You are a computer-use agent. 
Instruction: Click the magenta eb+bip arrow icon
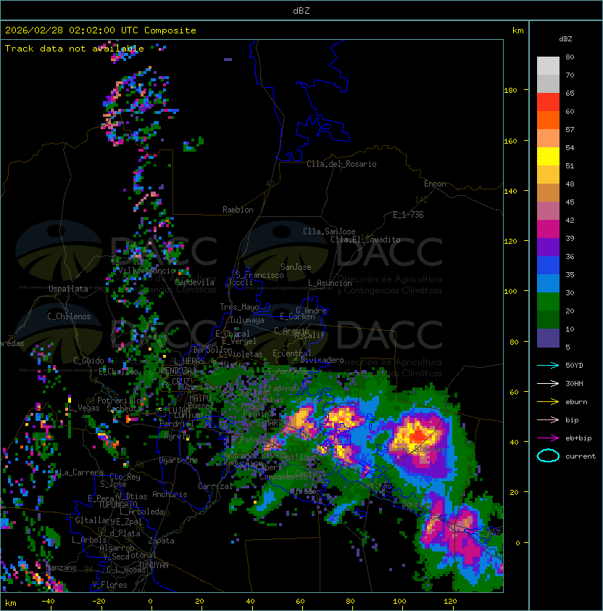pyautogui.click(x=548, y=438)
